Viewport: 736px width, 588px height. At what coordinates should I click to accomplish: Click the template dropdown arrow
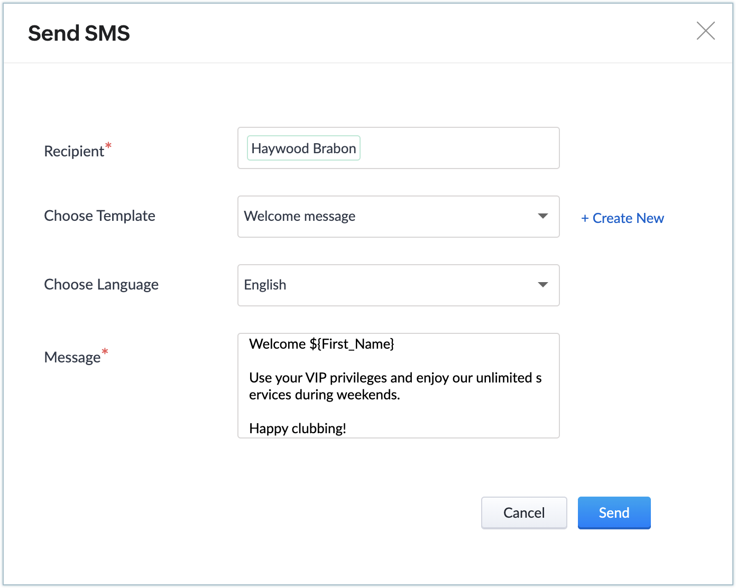[542, 216]
